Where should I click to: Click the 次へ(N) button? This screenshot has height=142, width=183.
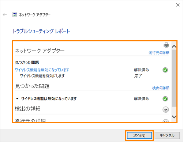(x=139, y=135)
